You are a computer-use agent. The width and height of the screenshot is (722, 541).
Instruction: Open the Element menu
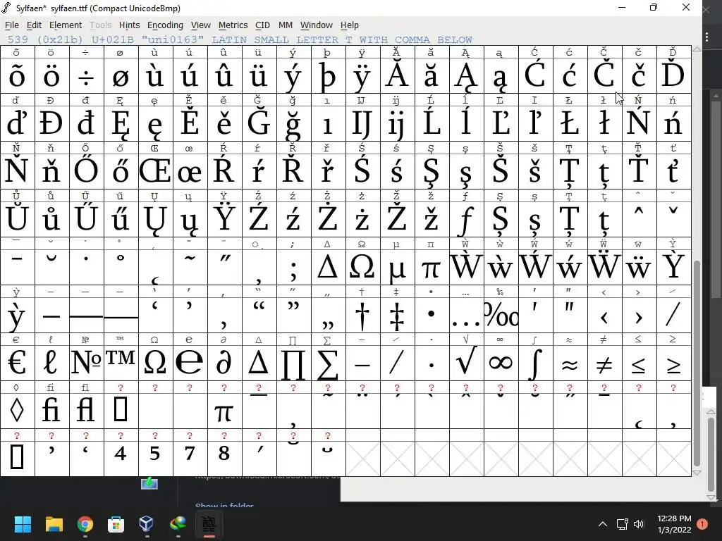(x=66, y=25)
